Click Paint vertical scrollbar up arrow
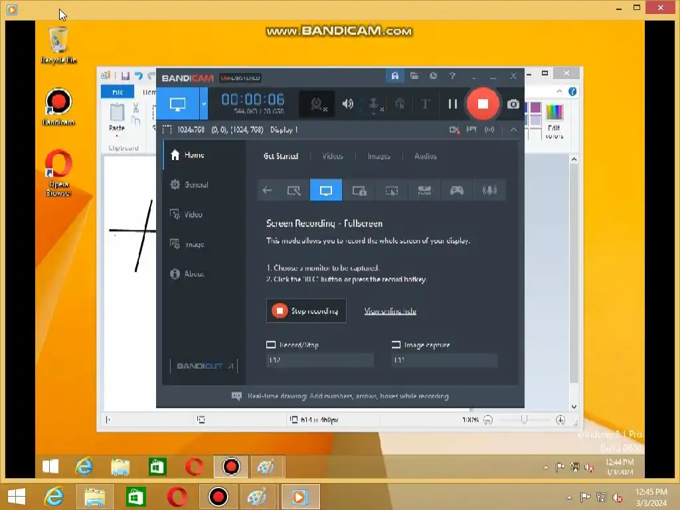Viewport: 680px width, 510px height. 574,159
